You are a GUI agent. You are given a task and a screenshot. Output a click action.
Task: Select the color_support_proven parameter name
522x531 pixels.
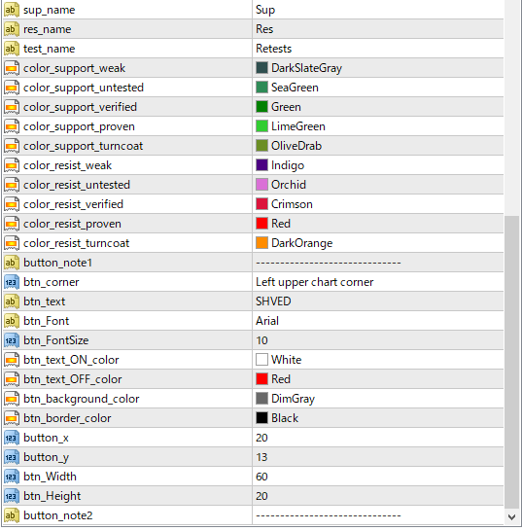pyautogui.click(x=79, y=126)
